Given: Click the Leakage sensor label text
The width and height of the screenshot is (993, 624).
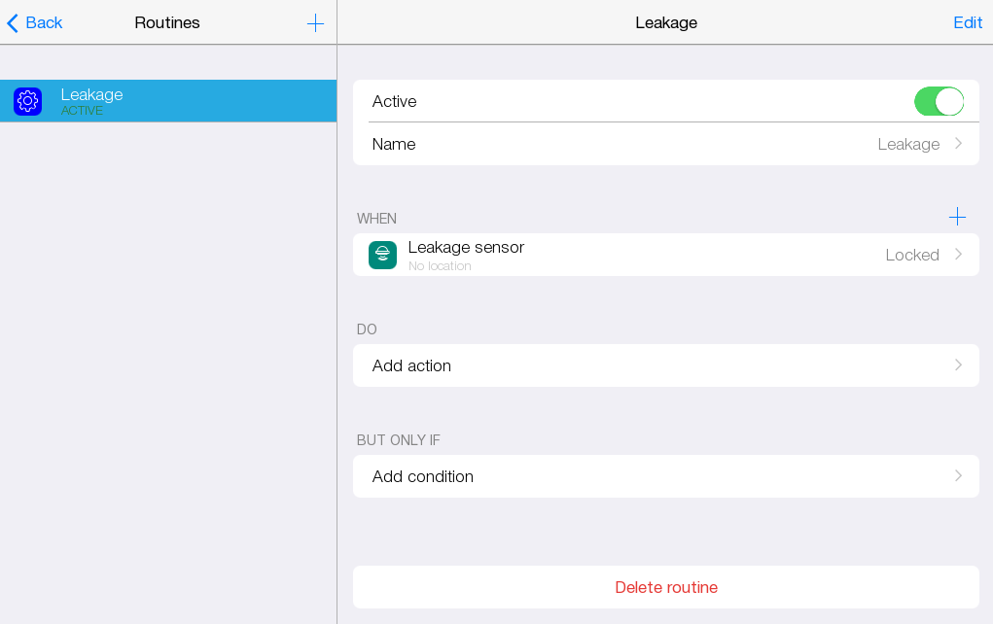Looking at the screenshot, I should pos(466,247).
